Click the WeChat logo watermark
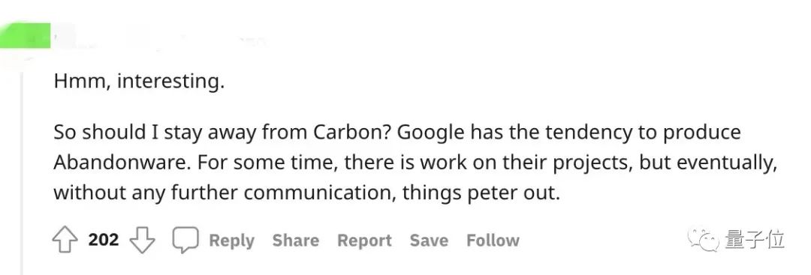The width and height of the screenshot is (811, 275). pyautogui.click(x=704, y=239)
